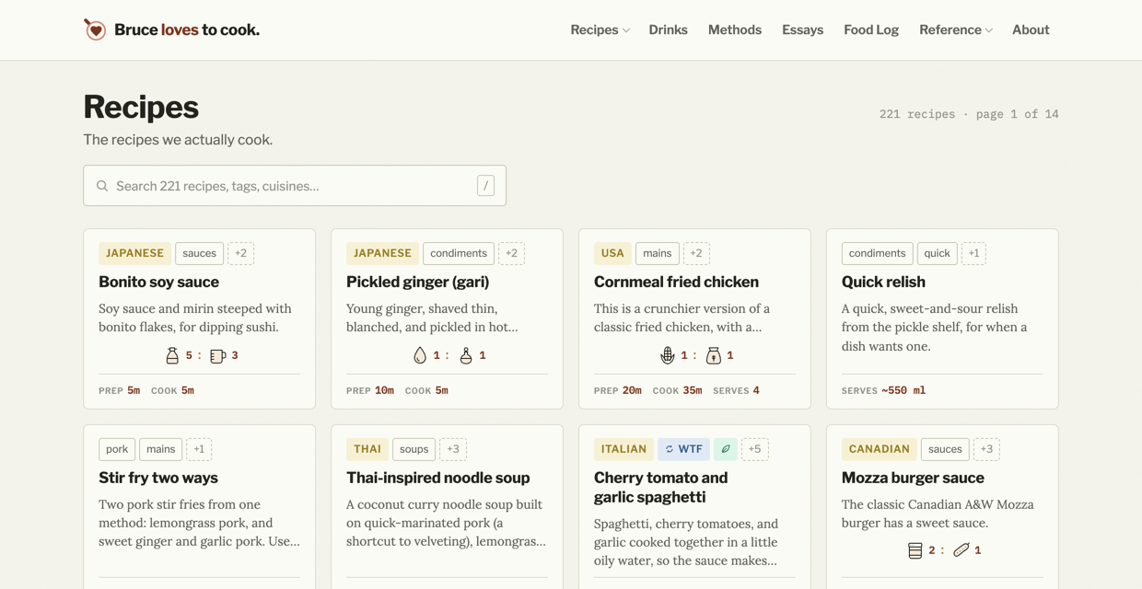Expand +2 more tags on Bonito soy sauce
1142x589 pixels.
240,253
